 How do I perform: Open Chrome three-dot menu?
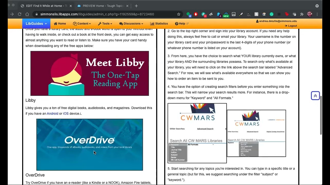(x=317, y=14)
